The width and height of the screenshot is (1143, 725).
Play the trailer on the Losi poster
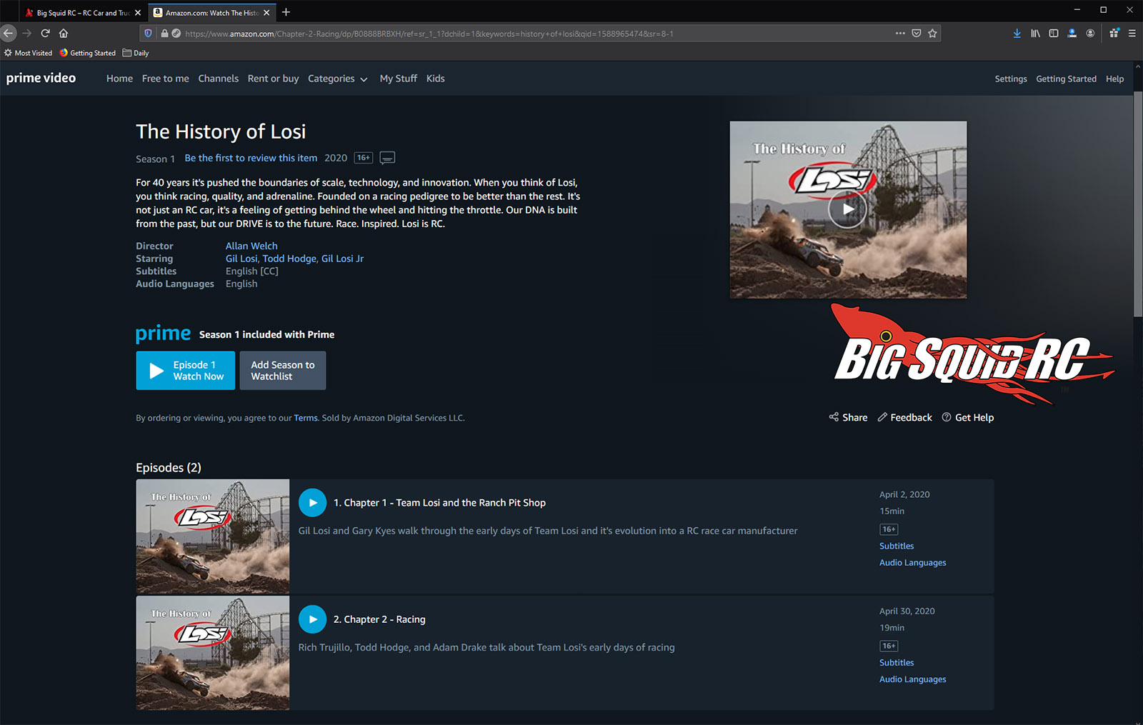tap(847, 209)
